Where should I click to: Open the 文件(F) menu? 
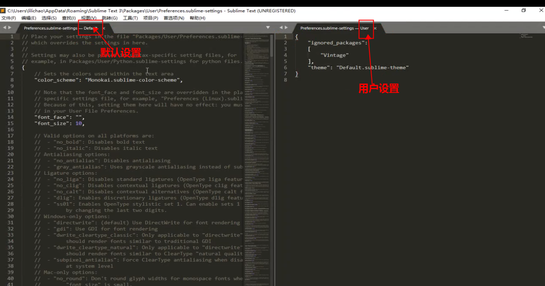click(9, 18)
